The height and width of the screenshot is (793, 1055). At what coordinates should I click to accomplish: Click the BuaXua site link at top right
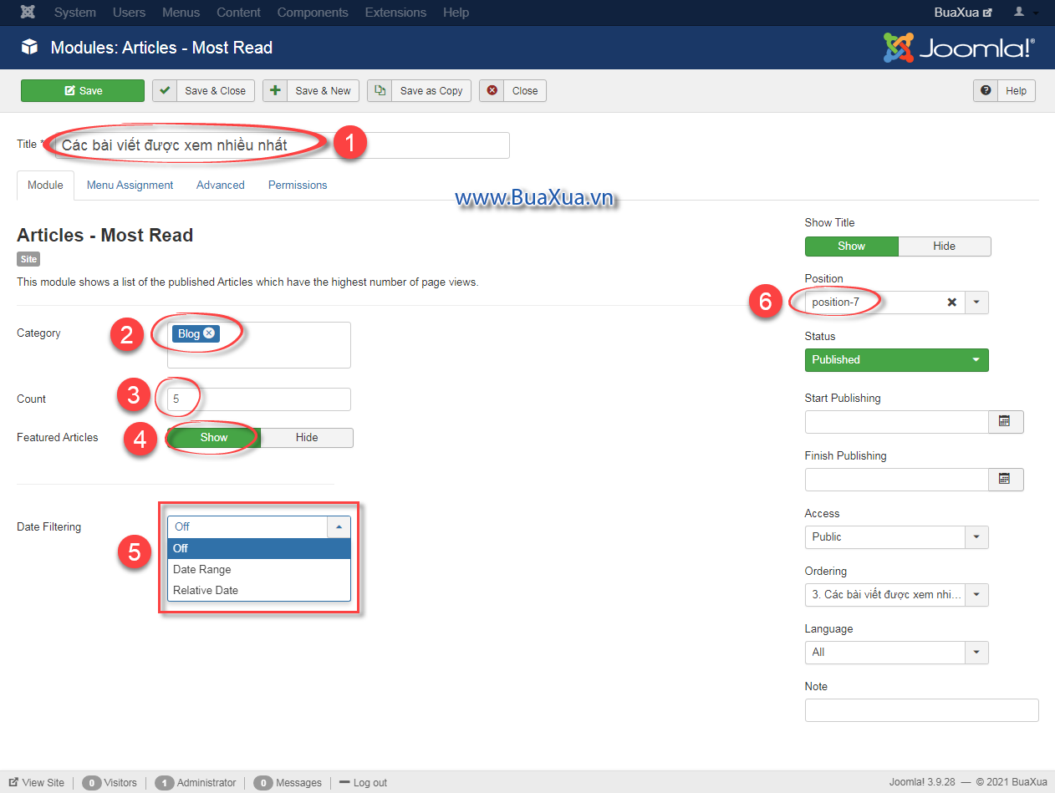pos(963,13)
